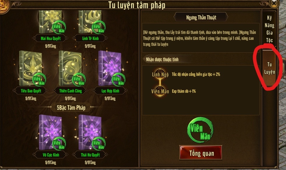Switch to the Tu Luyện side tab
This screenshot has height=170, width=286.
[x=269, y=68]
